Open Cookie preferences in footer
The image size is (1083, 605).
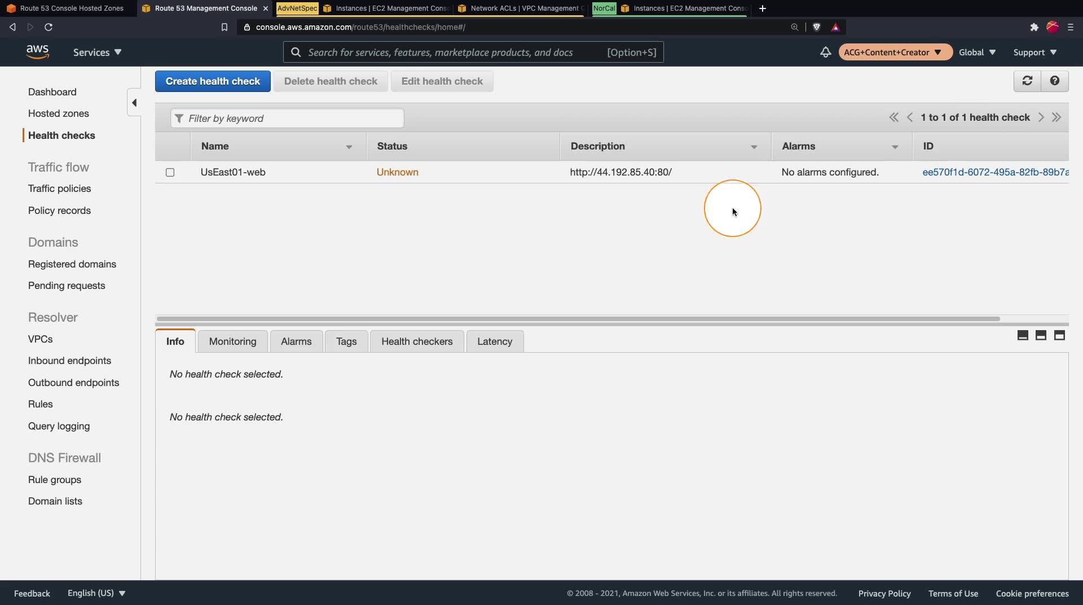1032,593
